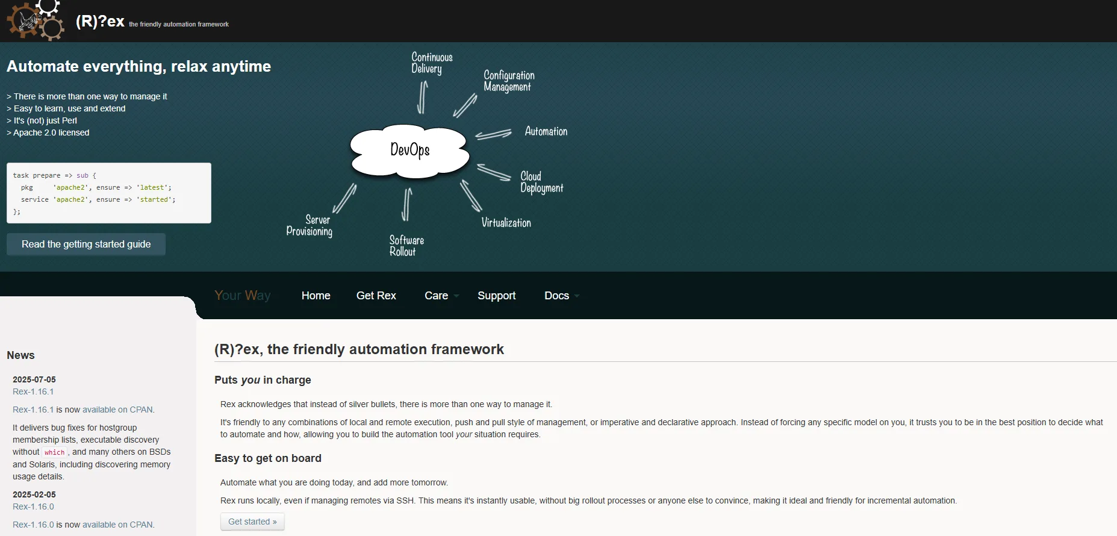Click the Automate everything, relax anytime headline
The width and height of the screenshot is (1117, 536).
(138, 66)
